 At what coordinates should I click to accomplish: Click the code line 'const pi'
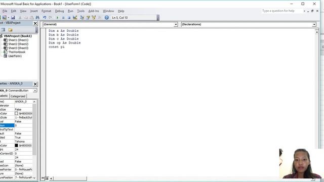pos(56,47)
